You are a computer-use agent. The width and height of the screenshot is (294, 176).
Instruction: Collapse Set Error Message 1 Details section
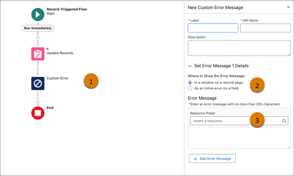coord(190,66)
